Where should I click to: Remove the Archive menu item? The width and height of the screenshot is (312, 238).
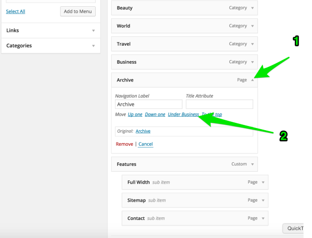[x=124, y=144]
